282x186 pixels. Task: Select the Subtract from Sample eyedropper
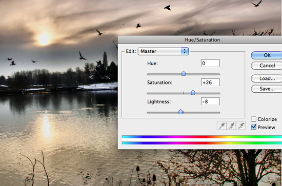point(241,126)
